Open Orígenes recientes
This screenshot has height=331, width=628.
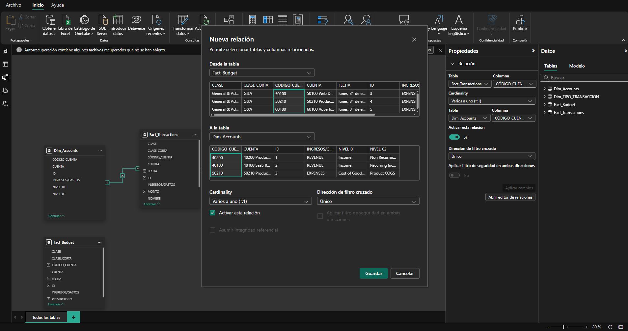[x=156, y=25]
